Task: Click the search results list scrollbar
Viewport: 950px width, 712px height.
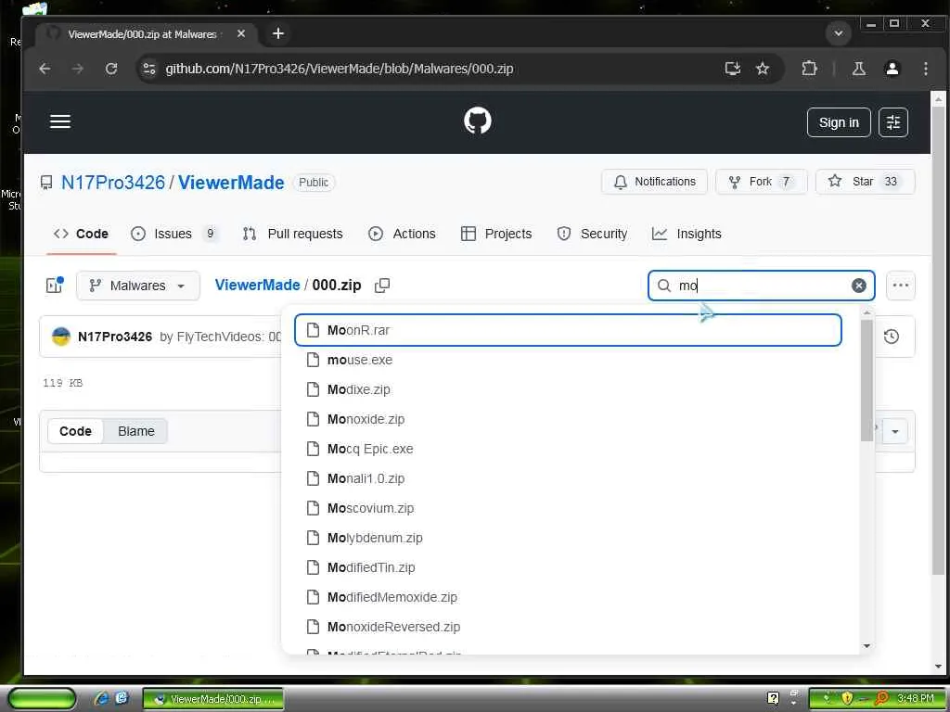Action: [x=867, y=380]
